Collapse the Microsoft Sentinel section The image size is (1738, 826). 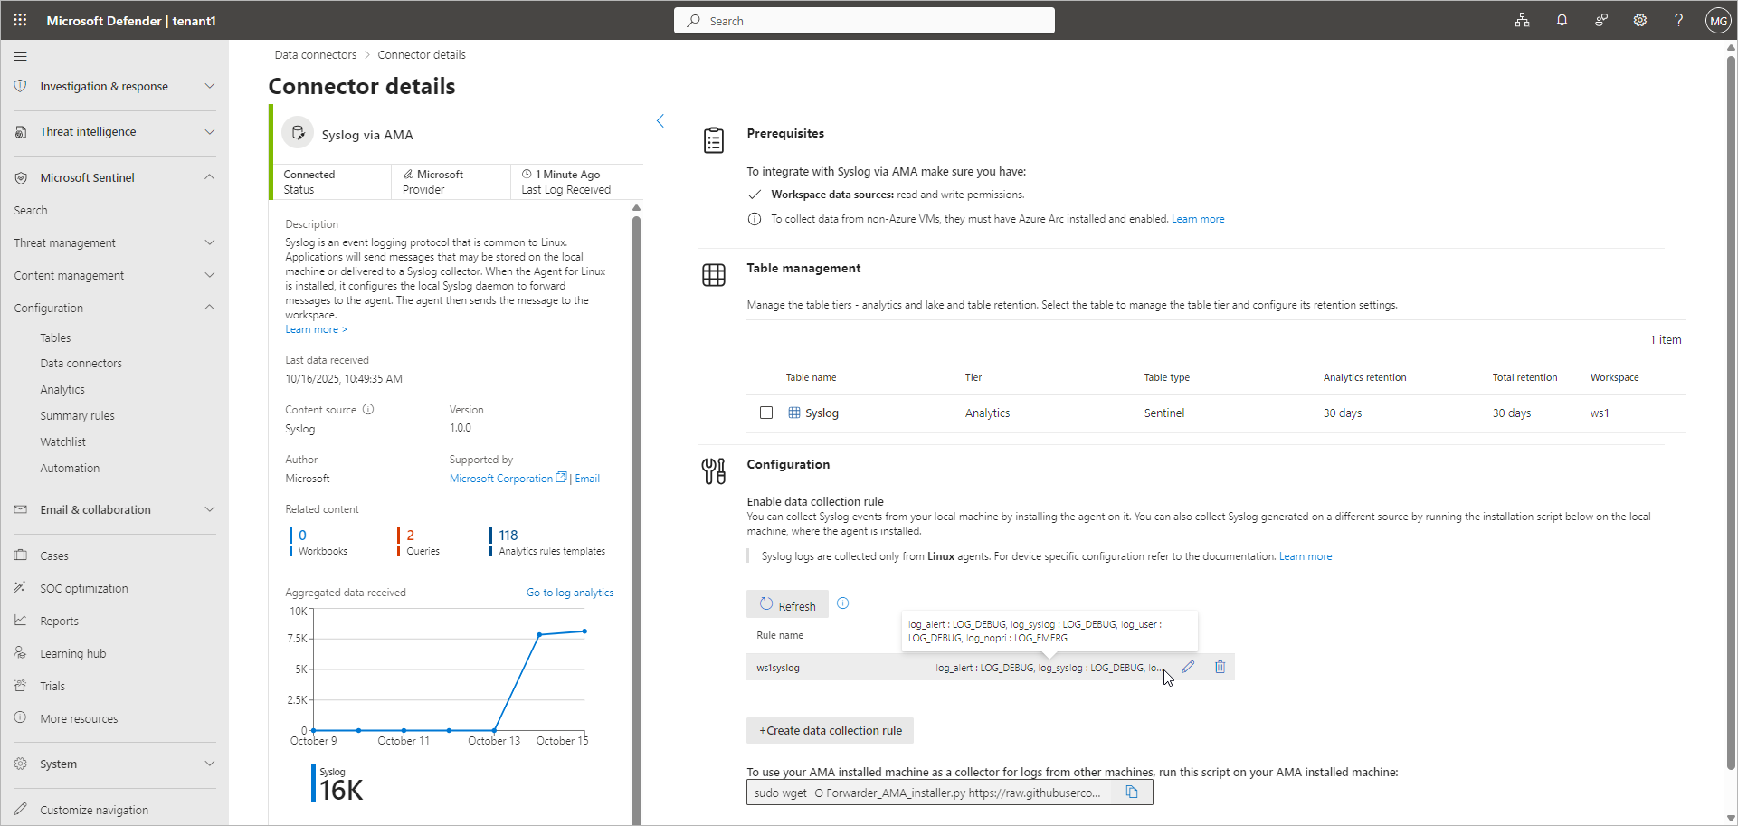coord(209,177)
